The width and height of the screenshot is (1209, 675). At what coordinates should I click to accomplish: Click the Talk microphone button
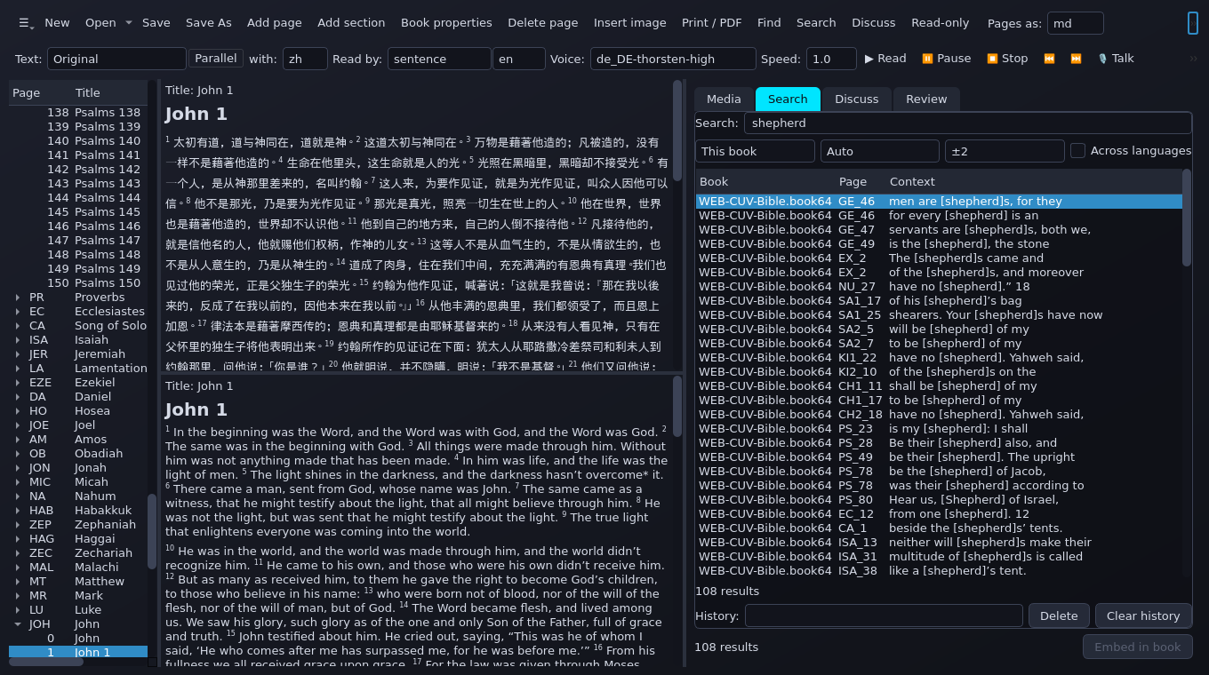click(x=1116, y=59)
